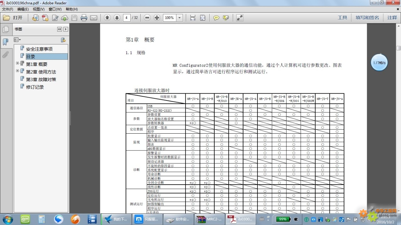The width and height of the screenshot is (401, 225).
Task: Select the 安全注意事项 bookmark
Action: (x=39, y=49)
